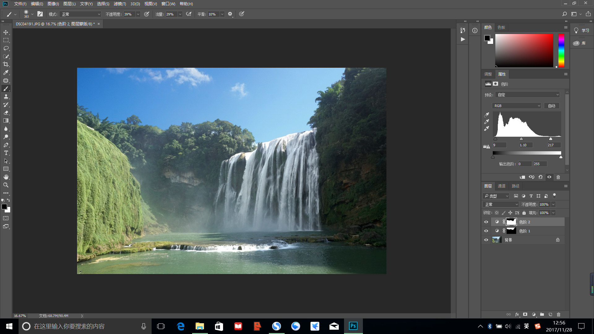The height and width of the screenshot is (334, 594).
Task: Toggle visibility of the 背景 layer
Action: click(486, 240)
